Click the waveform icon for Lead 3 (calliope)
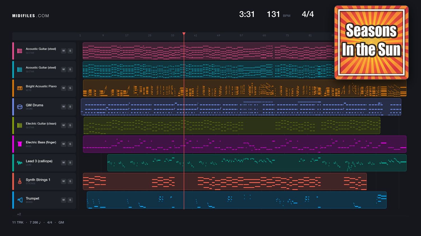421x236 pixels. click(20, 163)
